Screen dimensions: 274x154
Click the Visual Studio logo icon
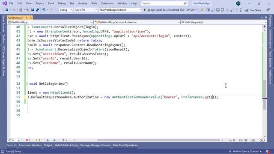[x=5, y=3]
